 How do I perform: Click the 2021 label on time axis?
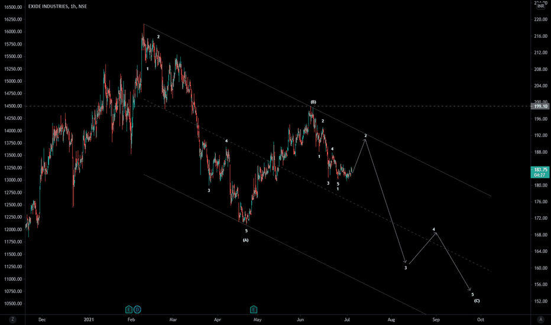(89, 320)
